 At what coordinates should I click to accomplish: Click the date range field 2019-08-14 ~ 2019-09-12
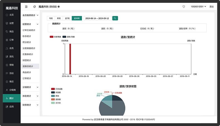point(97,18)
